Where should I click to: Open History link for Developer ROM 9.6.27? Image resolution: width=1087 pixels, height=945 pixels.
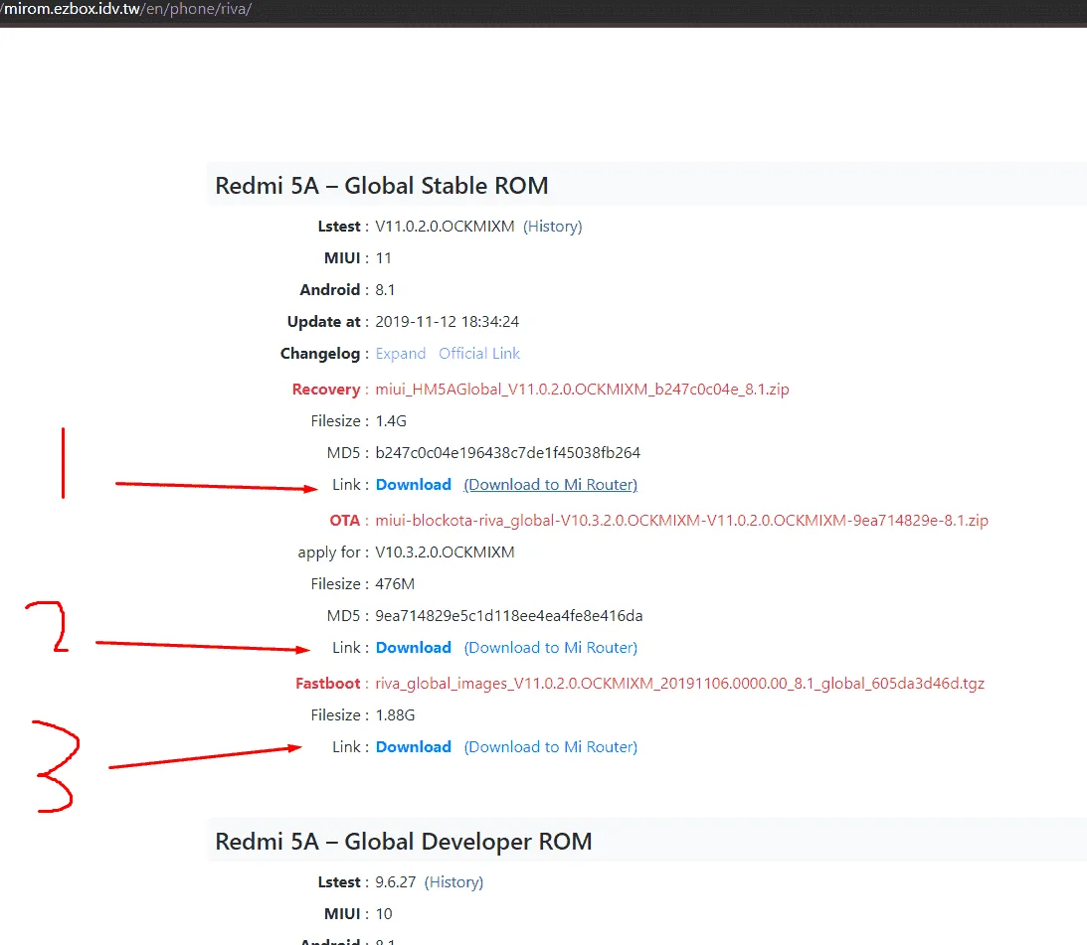pos(453,882)
